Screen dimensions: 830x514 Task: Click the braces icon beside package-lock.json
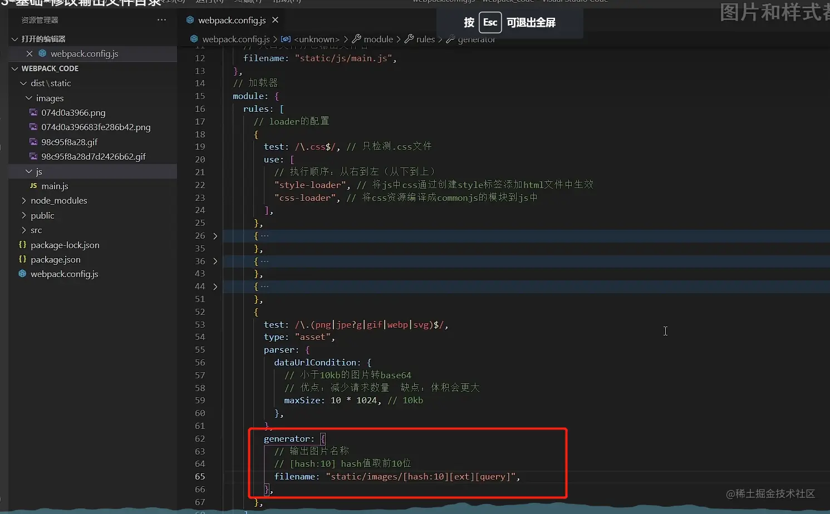click(x=22, y=245)
